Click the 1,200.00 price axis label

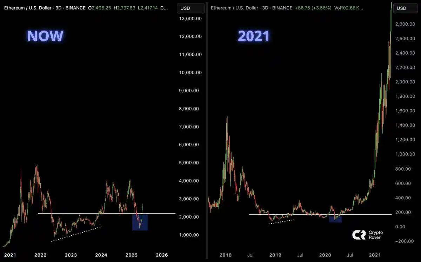406,139
